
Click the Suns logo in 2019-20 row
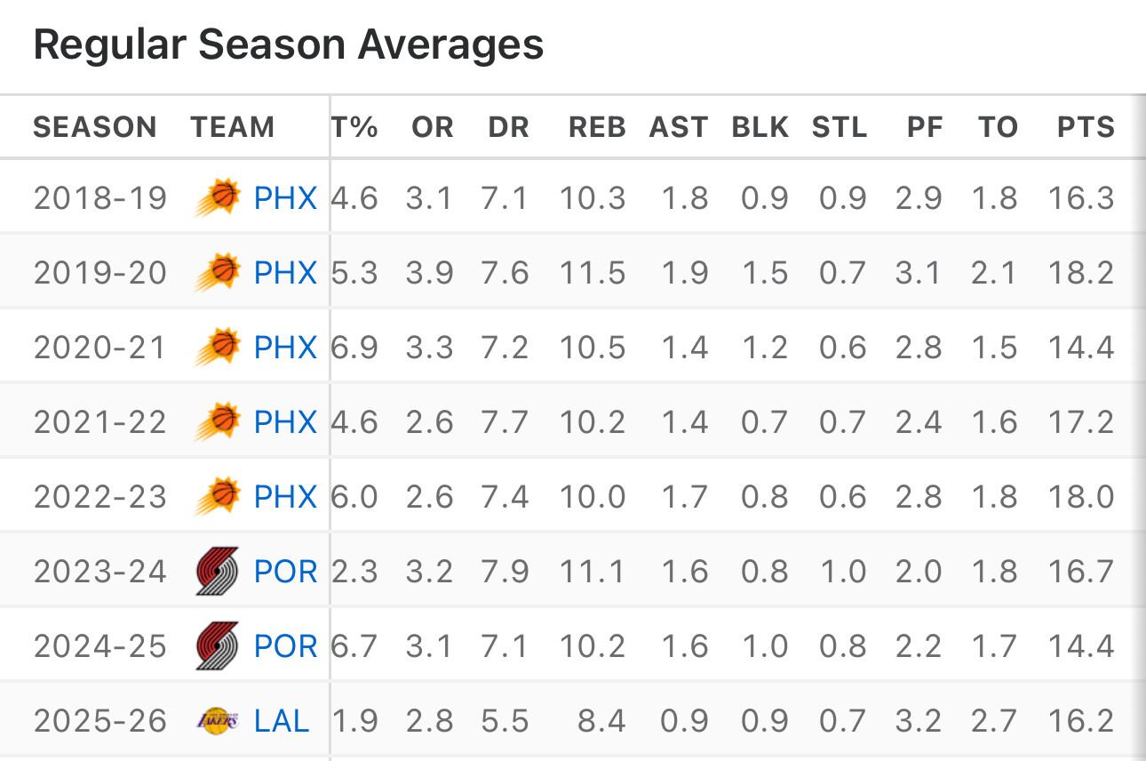point(218,272)
